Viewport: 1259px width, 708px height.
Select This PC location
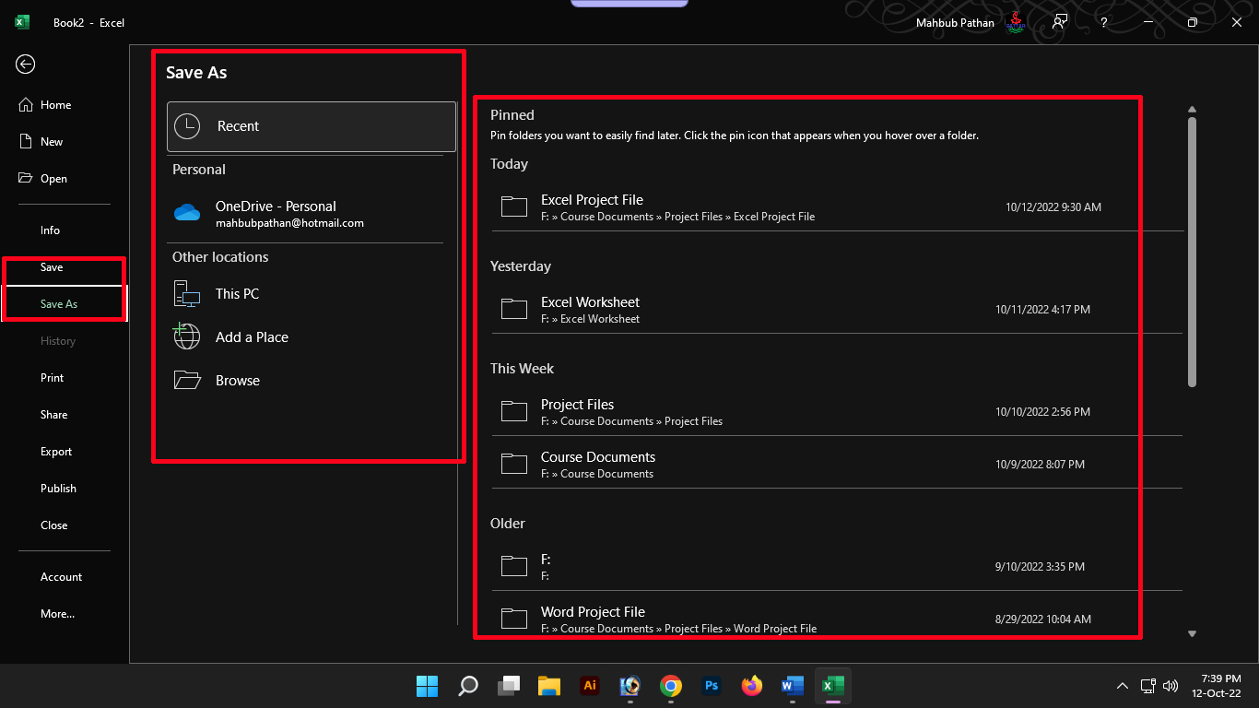312,294
